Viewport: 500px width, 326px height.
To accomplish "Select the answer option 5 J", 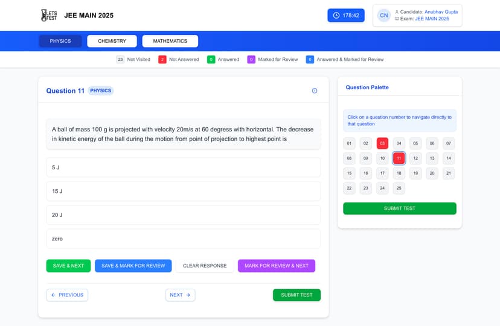I will [183, 168].
